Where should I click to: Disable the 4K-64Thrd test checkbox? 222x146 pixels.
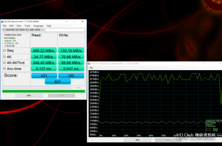coord(4,63)
